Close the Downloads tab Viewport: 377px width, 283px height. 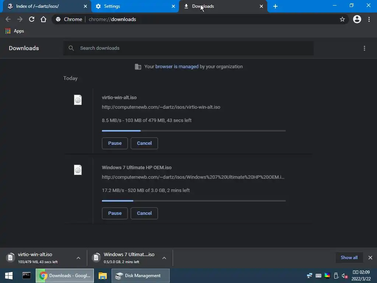click(x=261, y=7)
